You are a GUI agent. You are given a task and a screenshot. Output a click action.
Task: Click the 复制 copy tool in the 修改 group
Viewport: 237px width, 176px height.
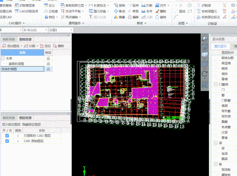pos(119,6)
